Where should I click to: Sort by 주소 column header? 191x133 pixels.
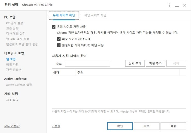[128, 72]
